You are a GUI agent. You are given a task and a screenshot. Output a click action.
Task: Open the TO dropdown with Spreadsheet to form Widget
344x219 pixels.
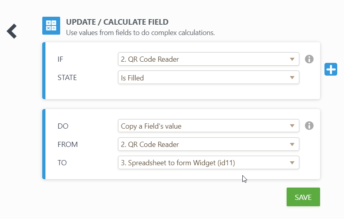[x=208, y=162]
